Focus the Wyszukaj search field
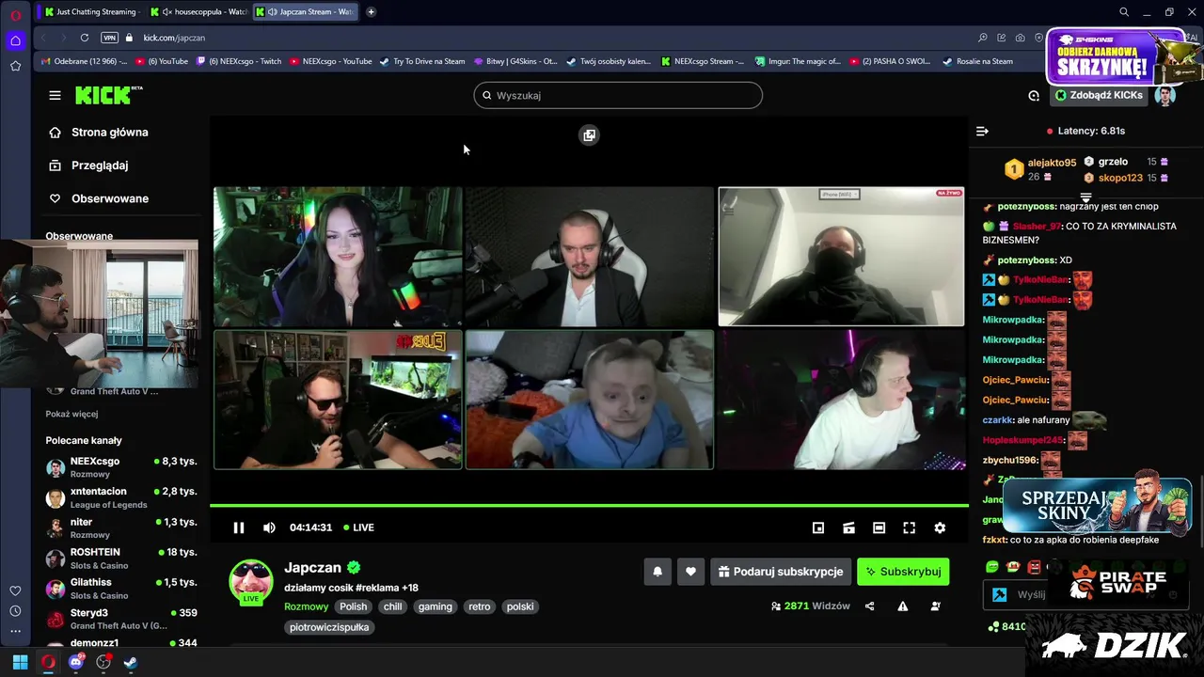The width and height of the screenshot is (1204, 677). pyautogui.click(x=618, y=95)
